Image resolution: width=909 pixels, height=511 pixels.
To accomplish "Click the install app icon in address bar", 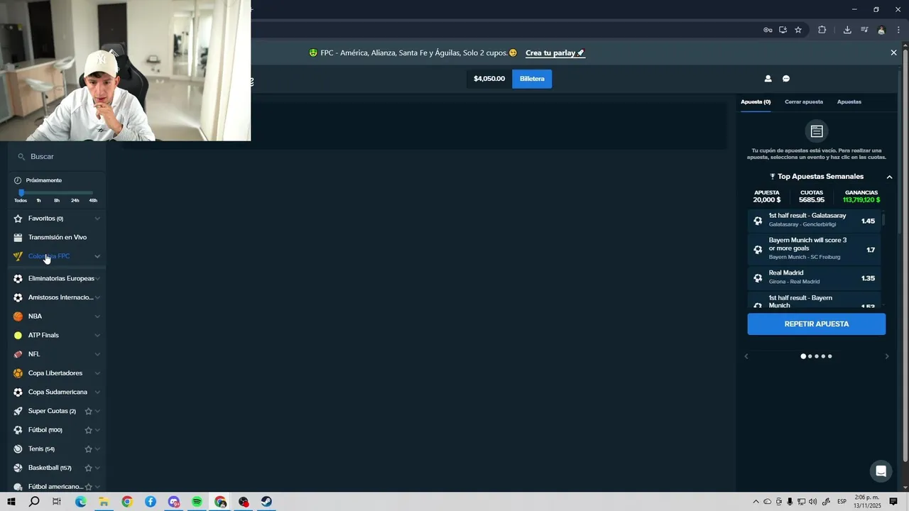I will (783, 30).
